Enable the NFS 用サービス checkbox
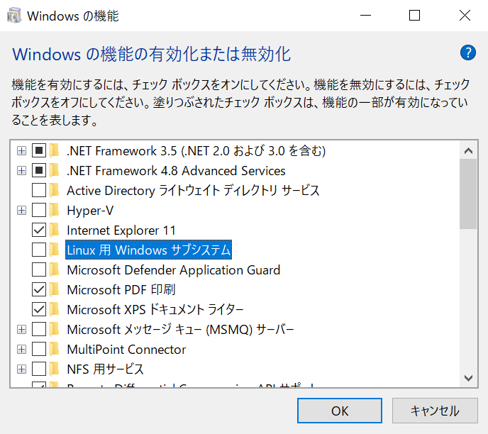488x434 pixels. (x=39, y=369)
